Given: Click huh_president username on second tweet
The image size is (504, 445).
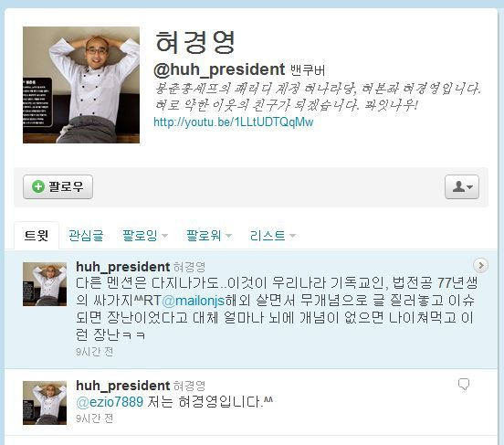Looking at the screenshot, I should coord(122,386).
